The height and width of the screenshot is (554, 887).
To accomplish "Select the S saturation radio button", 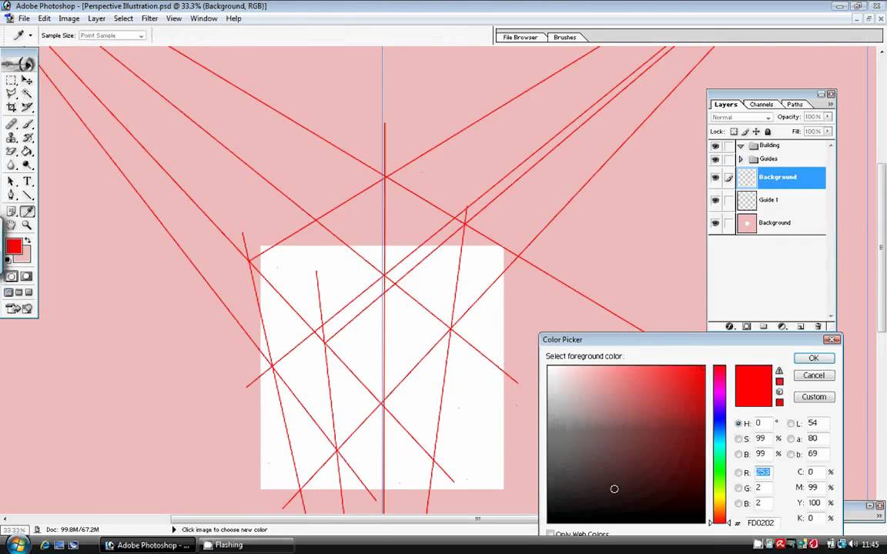I will (738, 439).
